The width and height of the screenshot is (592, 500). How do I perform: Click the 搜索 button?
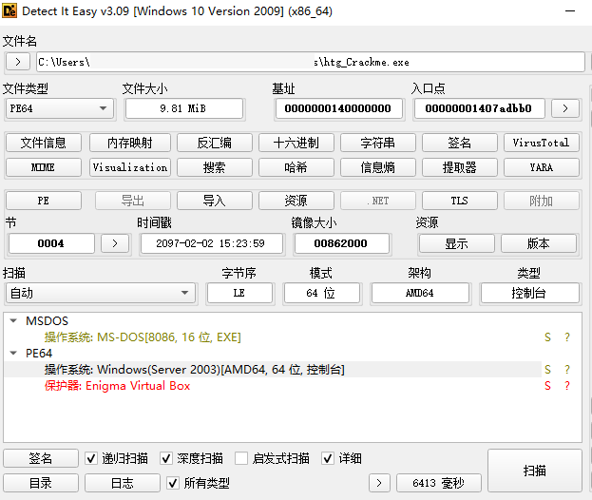tap(215, 167)
